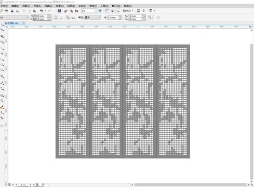Select the Text tool in the toolbox
This screenshot has height=187, width=254.
2,76
